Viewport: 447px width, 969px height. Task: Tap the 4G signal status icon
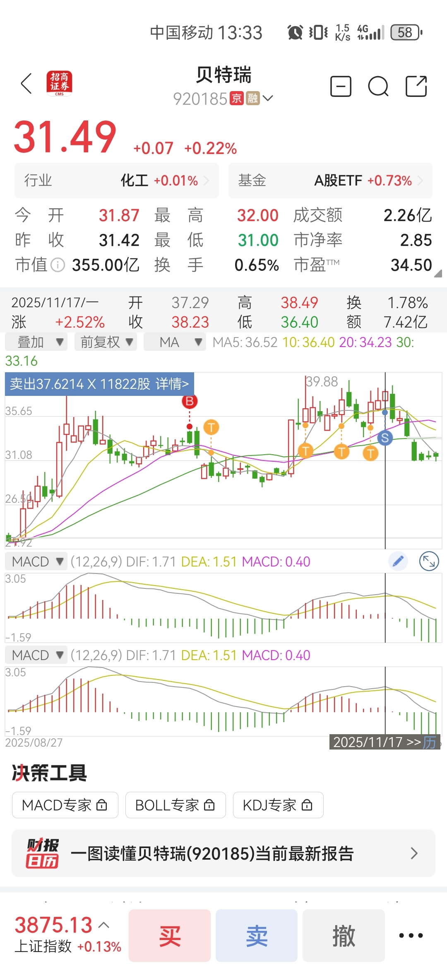[371, 32]
